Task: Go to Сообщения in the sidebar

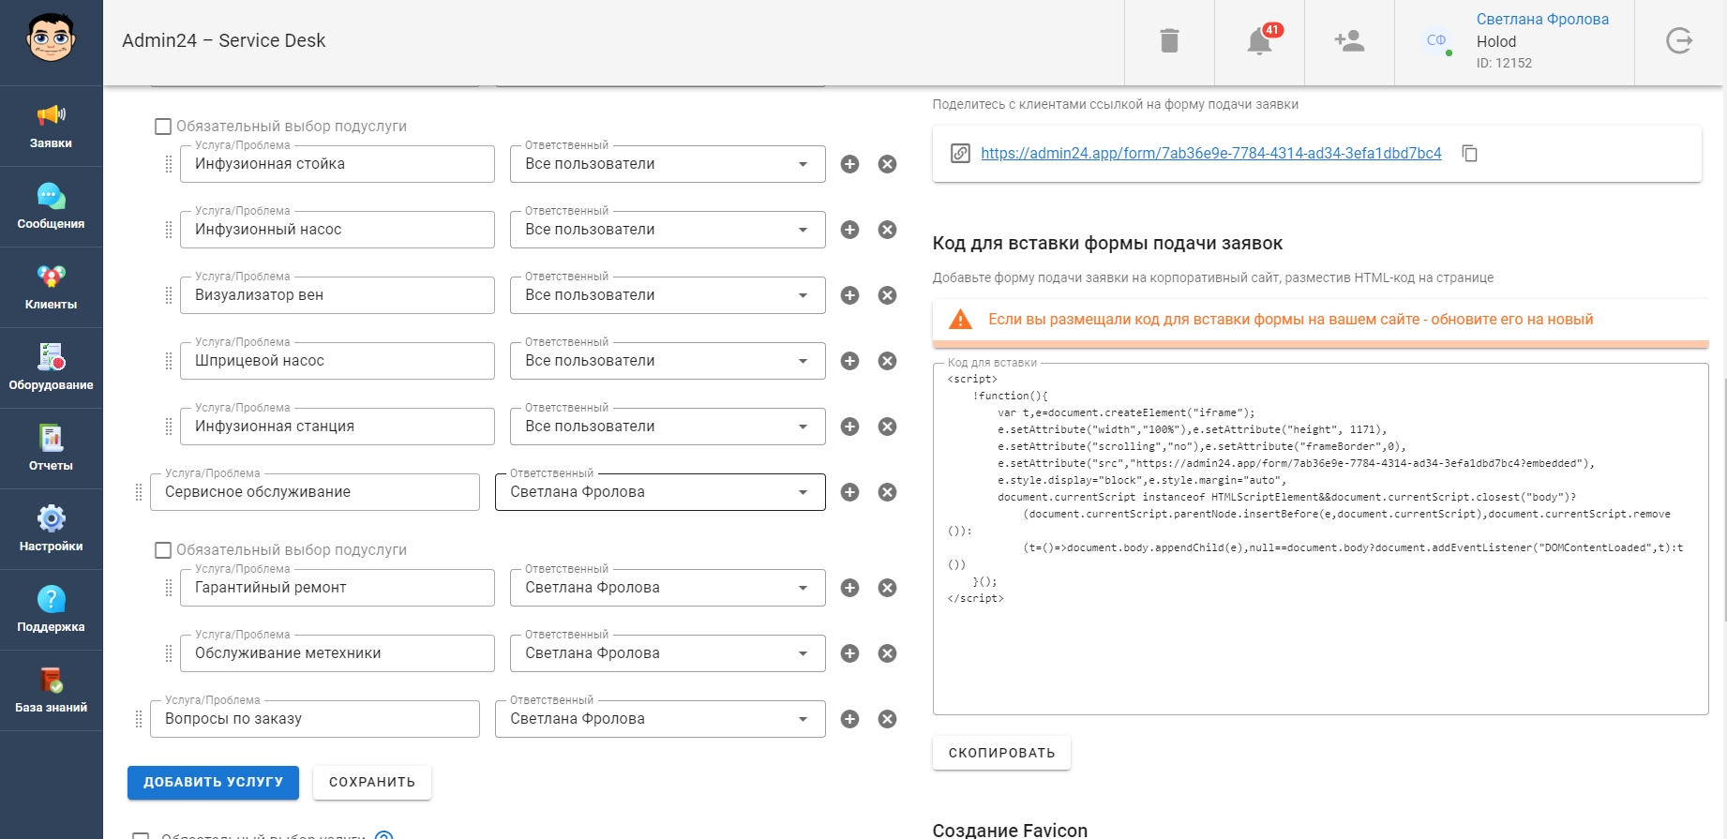Action: (x=51, y=207)
